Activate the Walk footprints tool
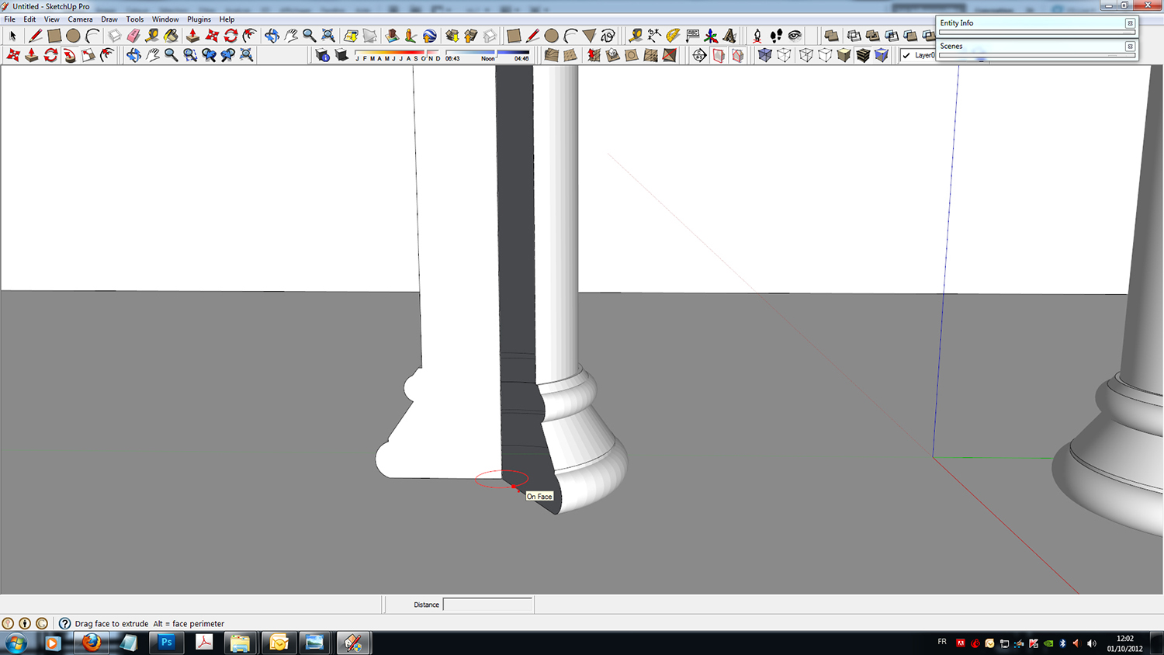This screenshot has height=655, width=1164. pyautogui.click(x=776, y=36)
